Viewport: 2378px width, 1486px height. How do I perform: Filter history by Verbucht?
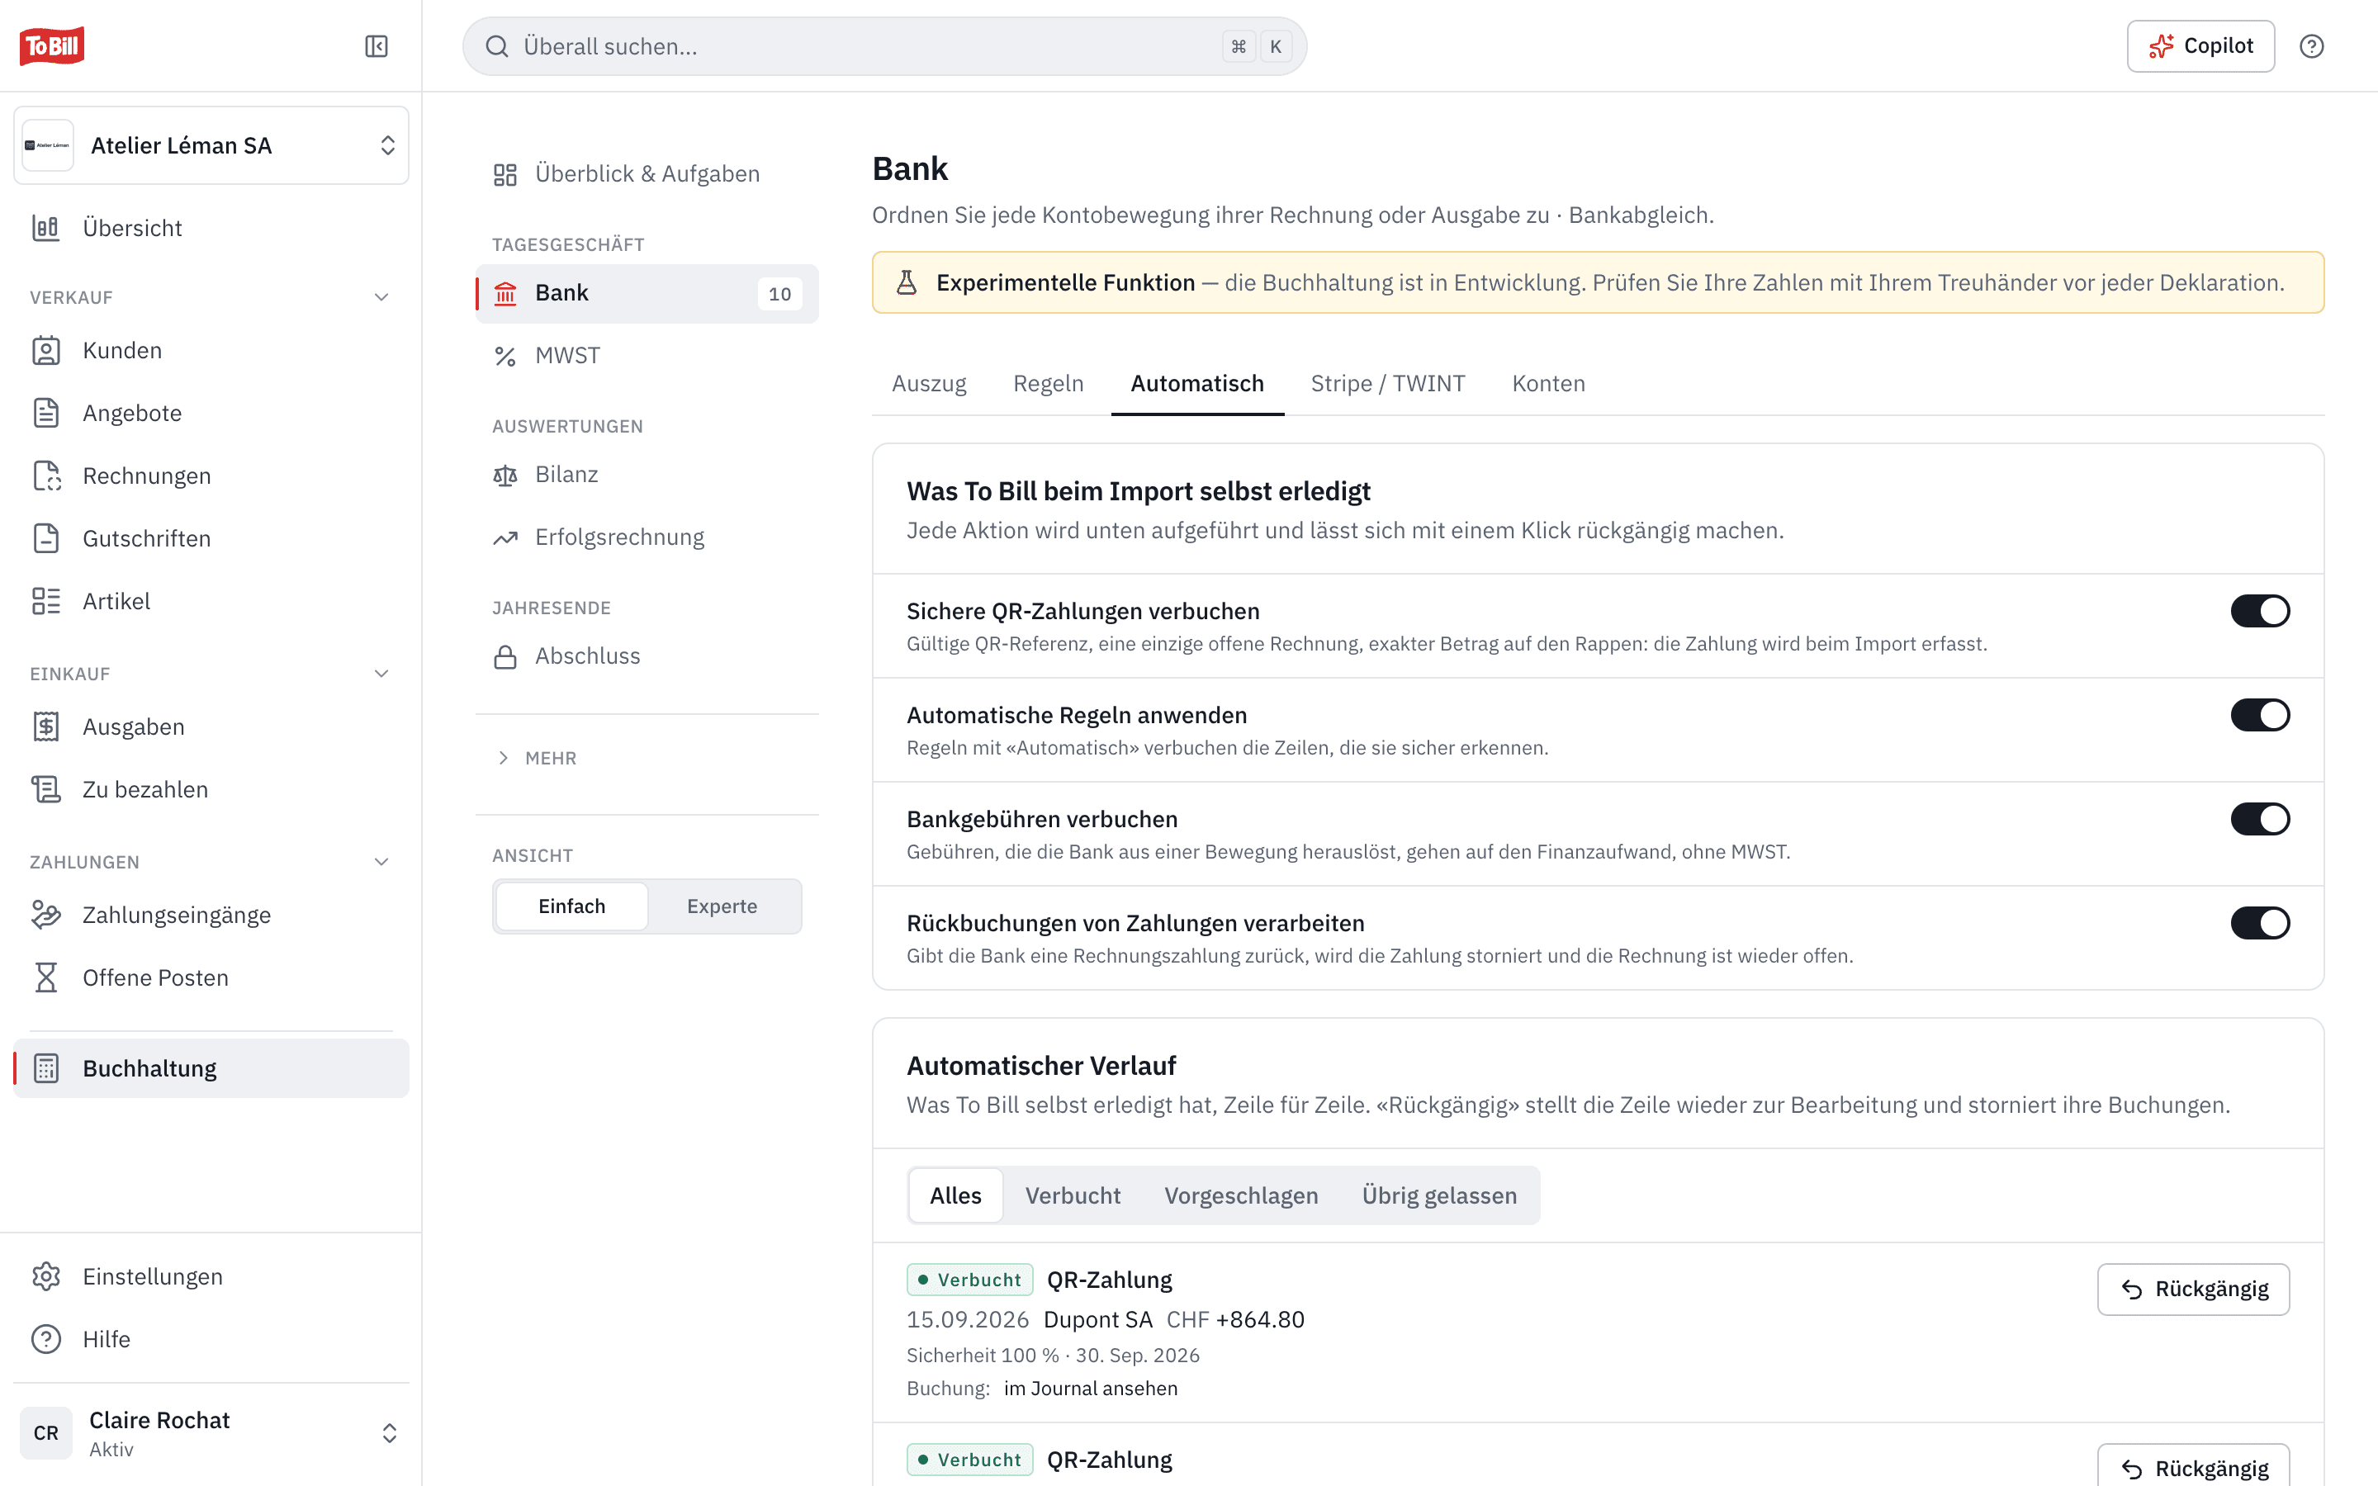click(x=1073, y=1196)
